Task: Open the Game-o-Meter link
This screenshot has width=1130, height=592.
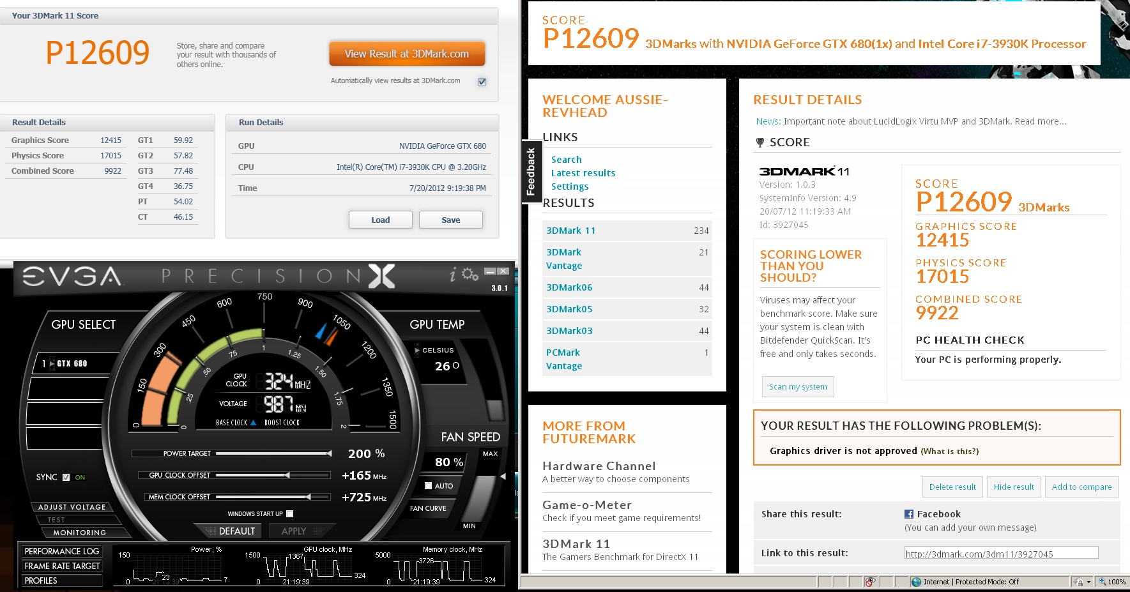Action: coord(587,505)
